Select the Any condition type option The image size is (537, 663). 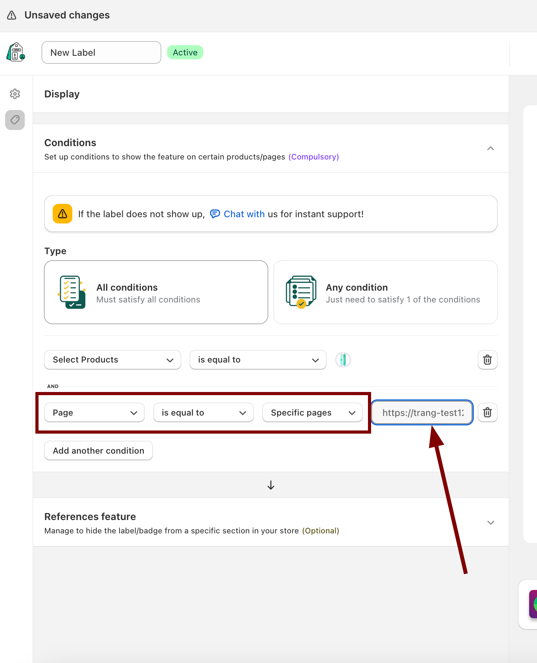coord(385,292)
